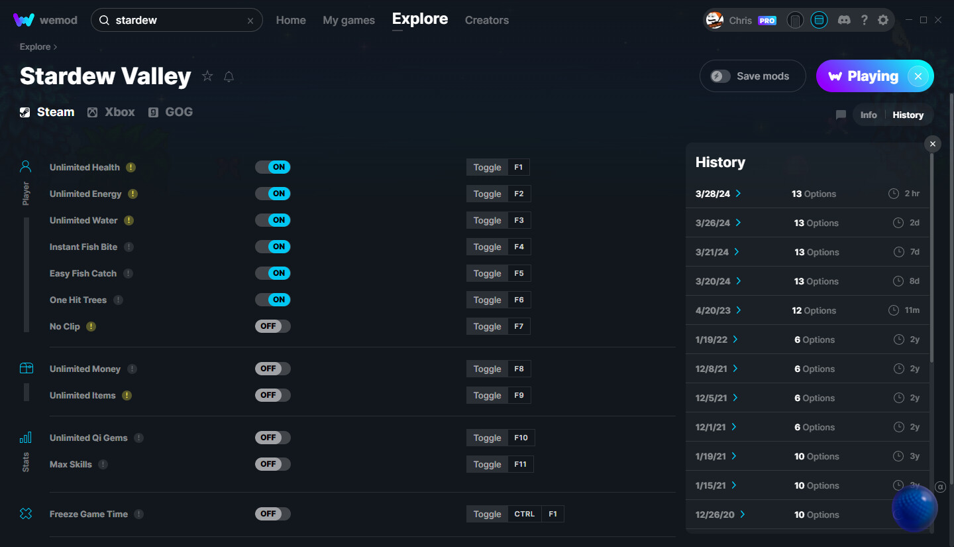Expand the 4/20/23 history entry
Screen dimensions: 954x547
(738, 310)
